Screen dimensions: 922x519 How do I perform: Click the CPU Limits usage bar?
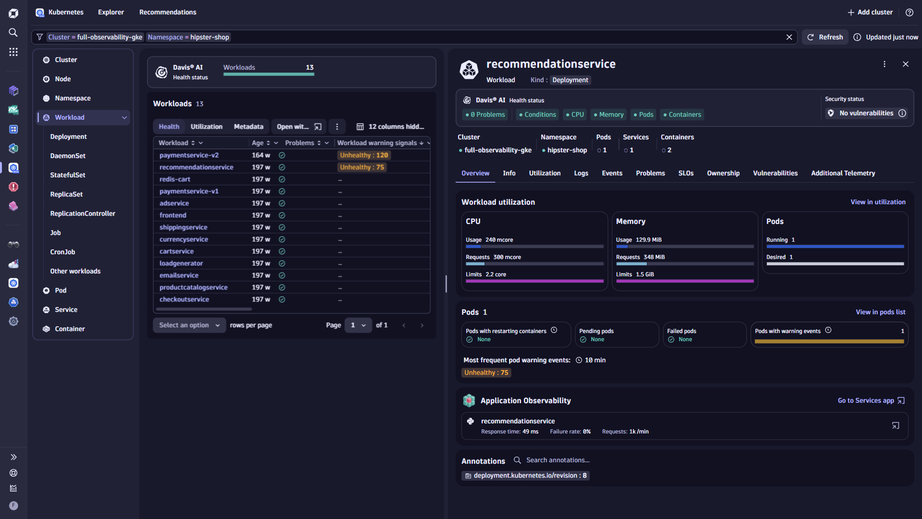click(534, 281)
